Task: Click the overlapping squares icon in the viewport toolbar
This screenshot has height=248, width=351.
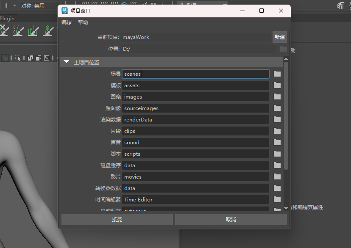Action: pyautogui.click(x=31, y=58)
